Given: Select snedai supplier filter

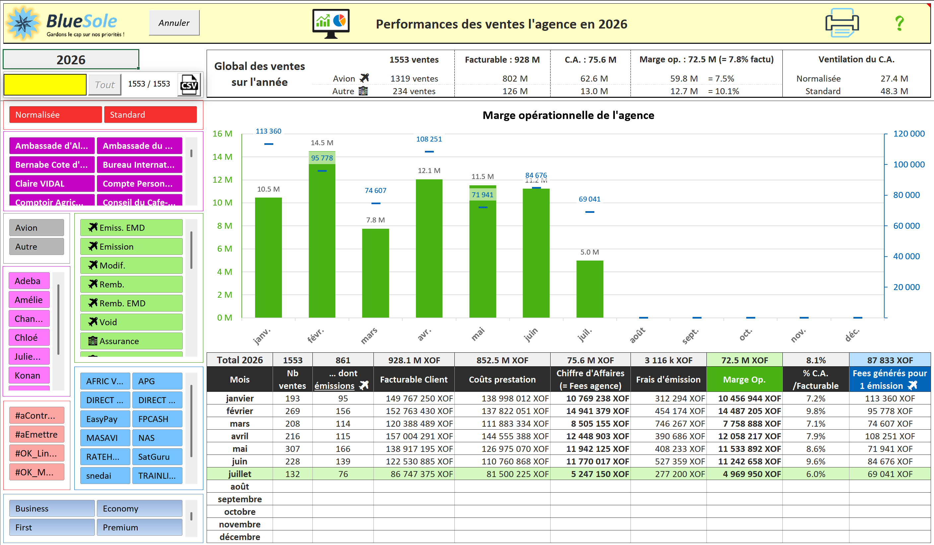Looking at the screenshot, I should (105, 476).
